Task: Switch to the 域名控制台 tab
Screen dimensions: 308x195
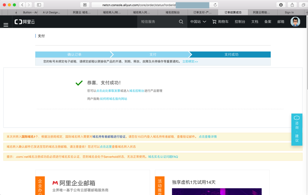Action: pos(172,12)
